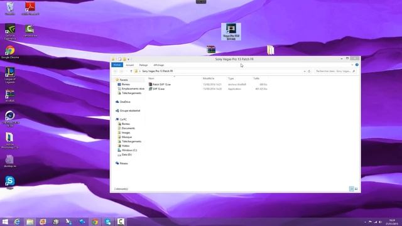Navigate back in Explorer
The width and height of the screenshot is (402, 226).
pos(116,71)
